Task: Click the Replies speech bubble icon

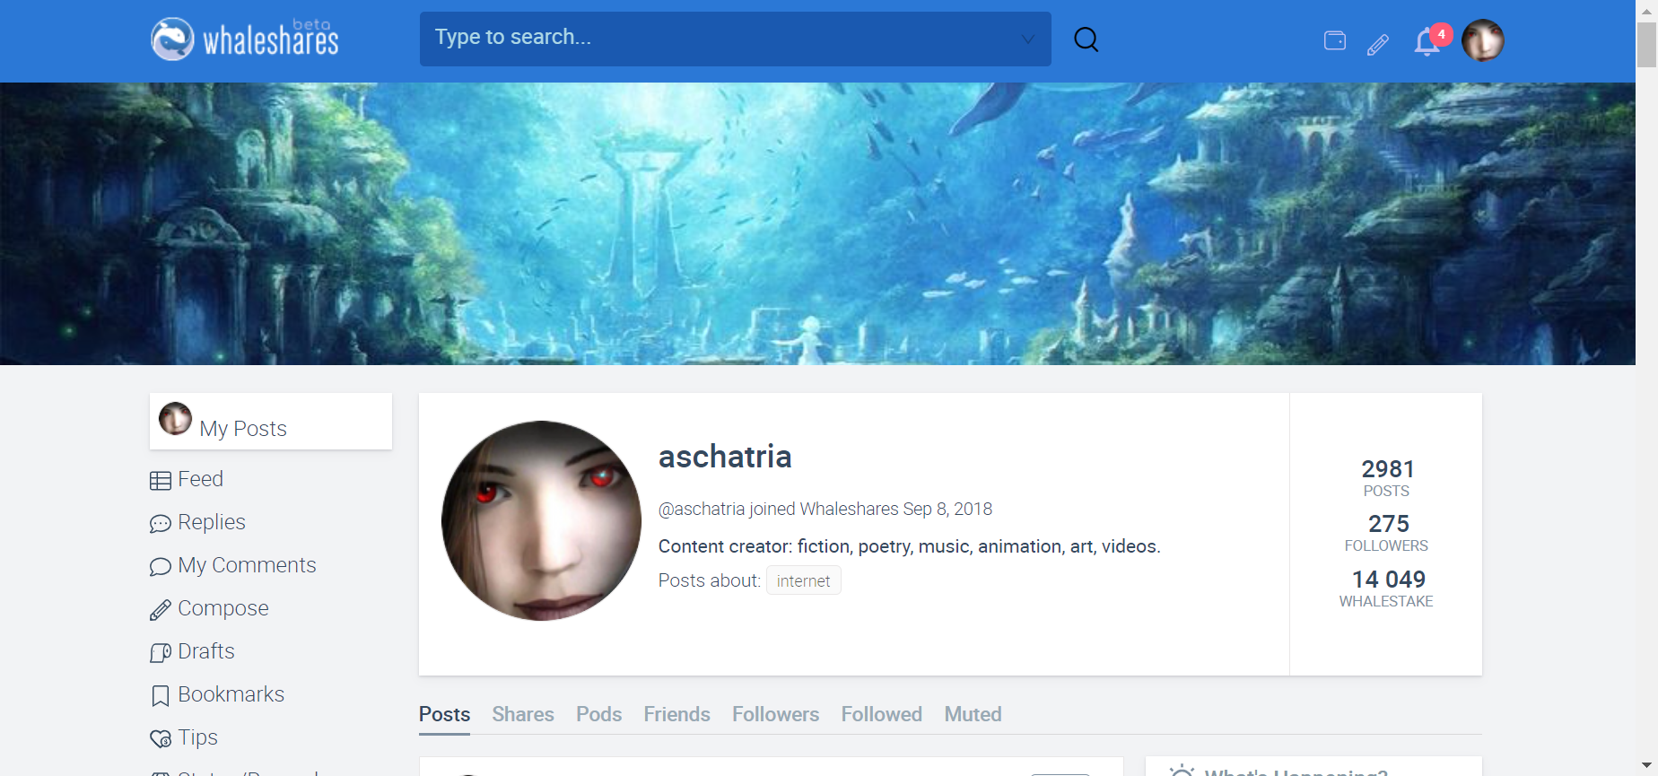Action: tap(161, 524)
